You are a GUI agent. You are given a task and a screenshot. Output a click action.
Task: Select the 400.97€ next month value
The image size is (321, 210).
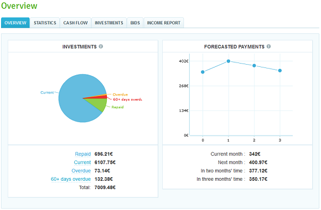point(258,162)
